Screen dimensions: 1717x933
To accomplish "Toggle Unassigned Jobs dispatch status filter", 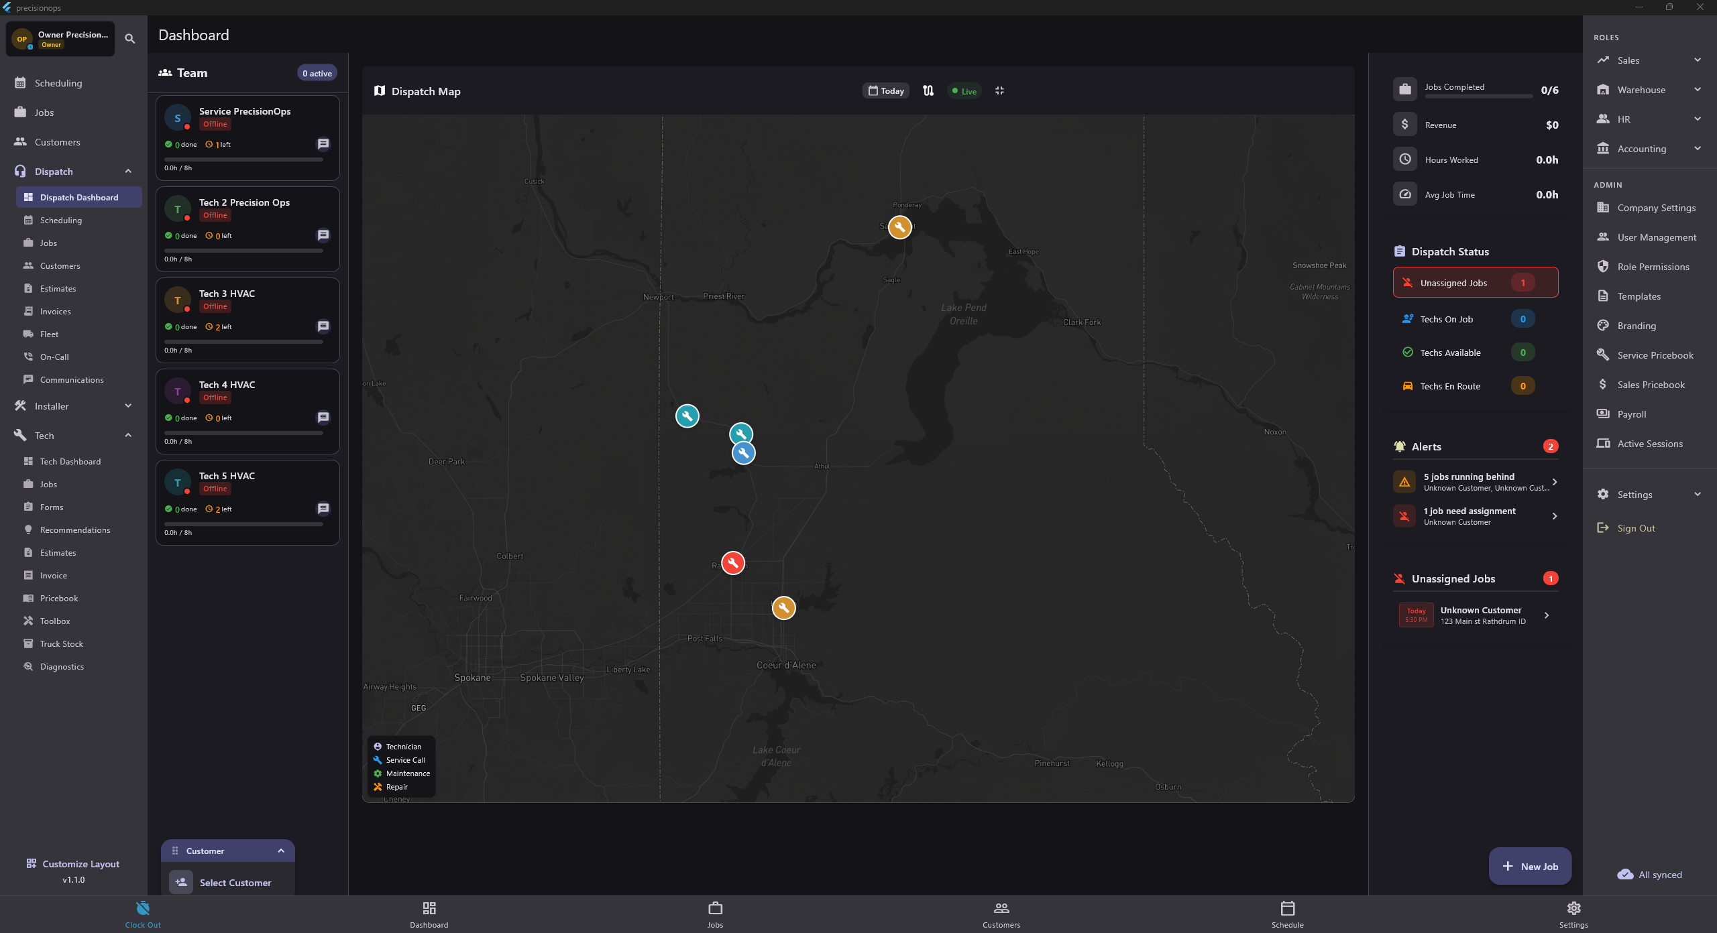I will point(1476,283).
